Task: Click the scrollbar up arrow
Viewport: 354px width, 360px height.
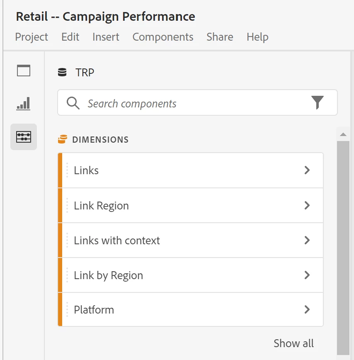Action: [343, 134]
